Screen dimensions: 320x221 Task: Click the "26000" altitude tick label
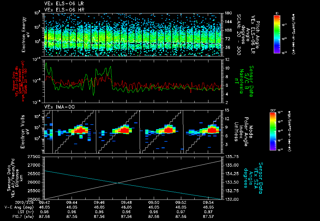click(34, 182)
